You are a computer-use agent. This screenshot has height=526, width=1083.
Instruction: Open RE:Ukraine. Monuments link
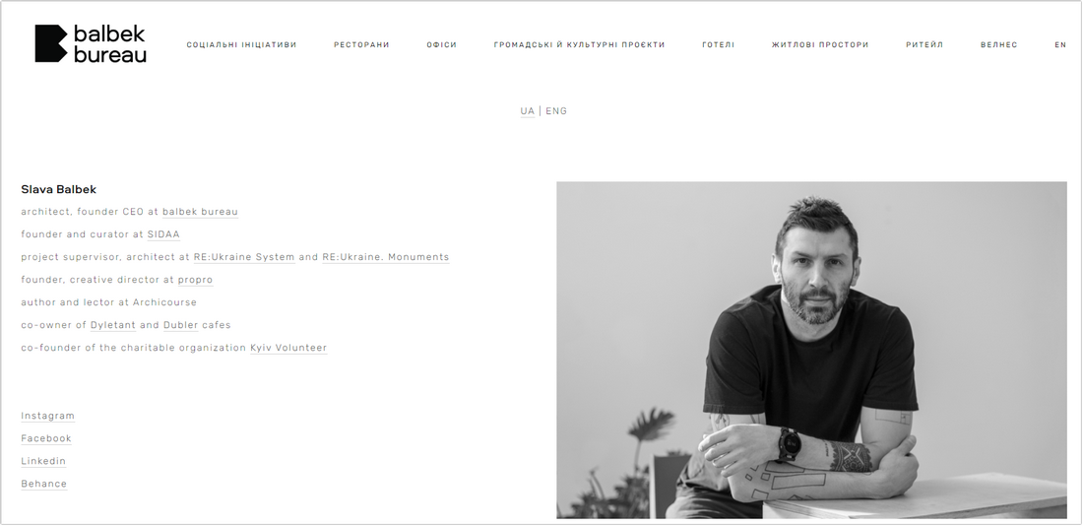(x=385, y=257)
